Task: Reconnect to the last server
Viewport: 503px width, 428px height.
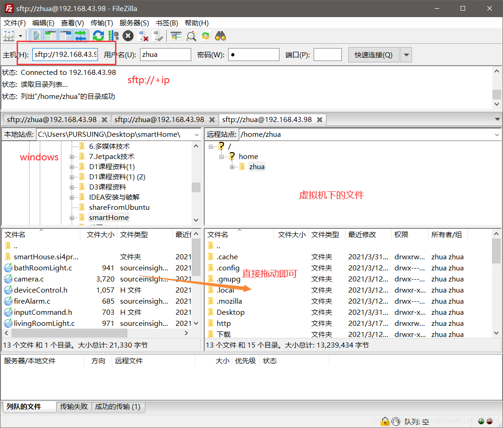Action: [158, 36]
